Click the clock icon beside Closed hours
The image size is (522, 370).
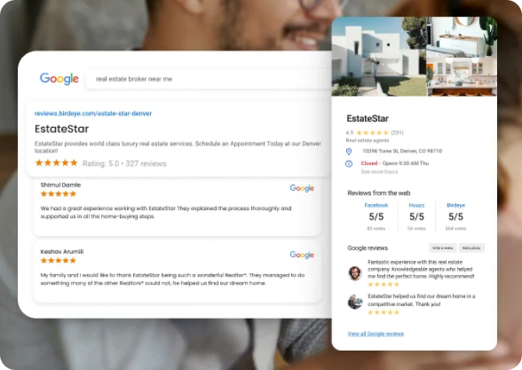[x=349, y=164]
